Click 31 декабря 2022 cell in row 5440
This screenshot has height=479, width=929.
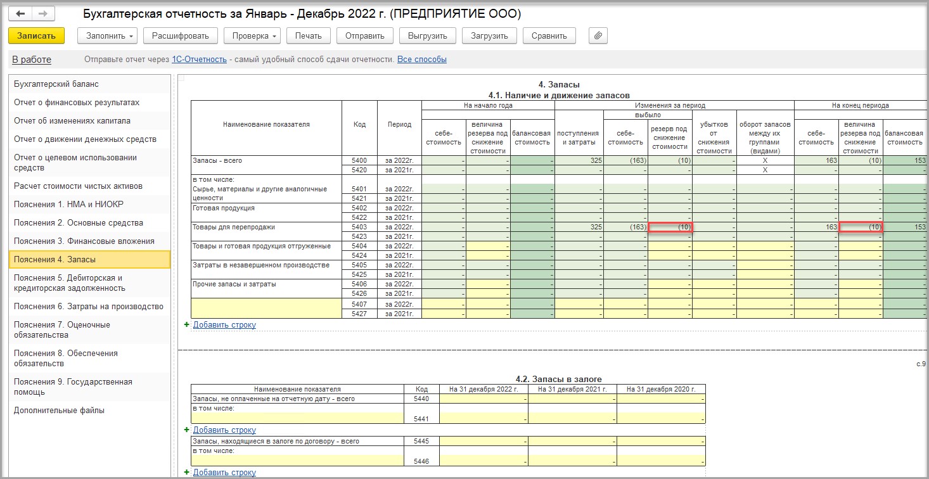coord(484,399)
